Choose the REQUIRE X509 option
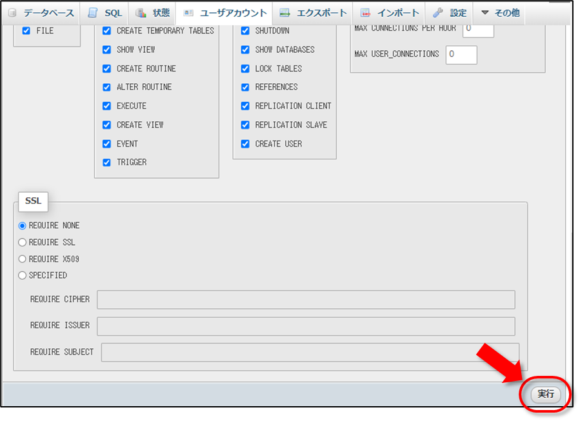Screen dimensions: 580x421 (23, 259)
